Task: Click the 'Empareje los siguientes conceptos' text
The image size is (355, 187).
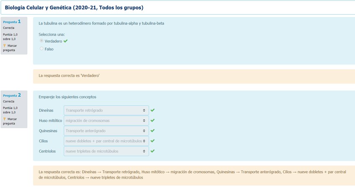Action: (67, 97)
